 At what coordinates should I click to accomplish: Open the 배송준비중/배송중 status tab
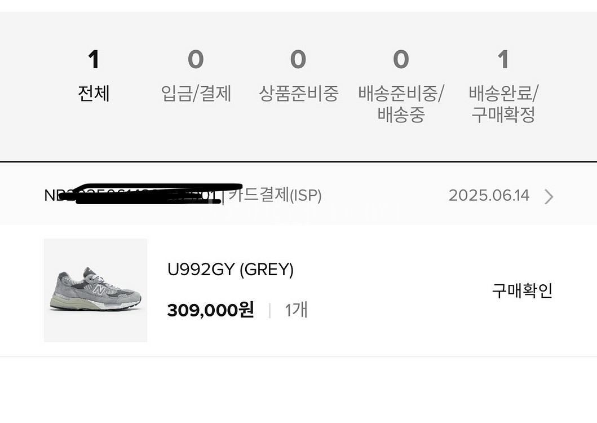point(401,104)
